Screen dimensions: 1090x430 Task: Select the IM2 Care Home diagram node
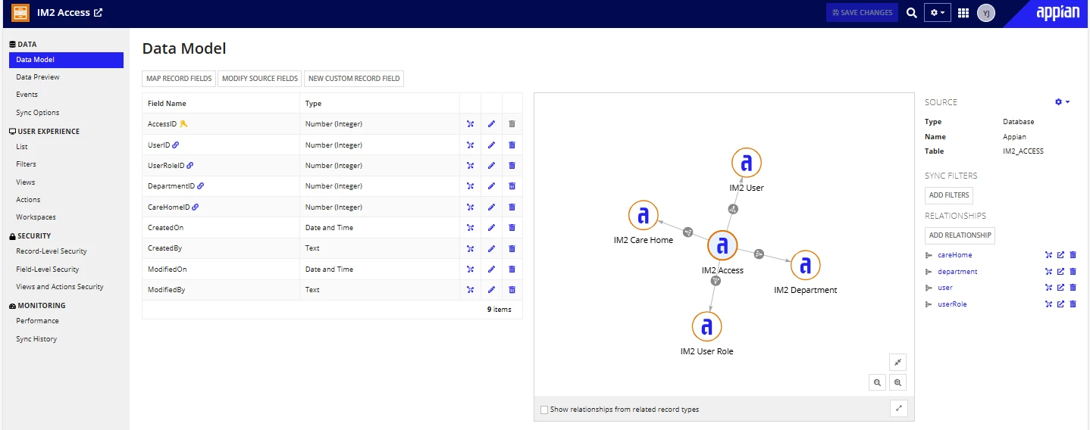[x=644, y=216]
